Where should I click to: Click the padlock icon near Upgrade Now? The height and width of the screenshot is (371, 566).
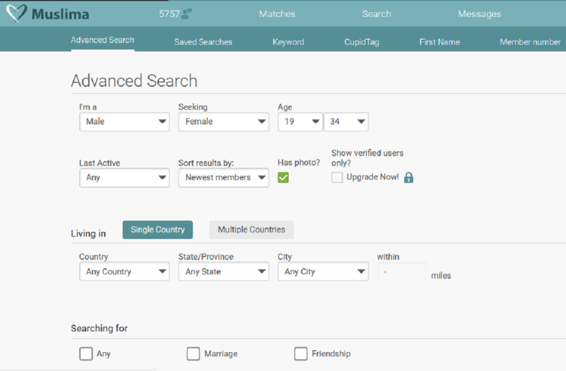(409, 178)
